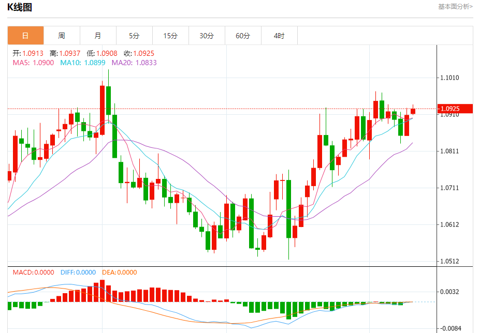Click the MA20: 1.0833 label
The image size is (479, 333).
134,63
